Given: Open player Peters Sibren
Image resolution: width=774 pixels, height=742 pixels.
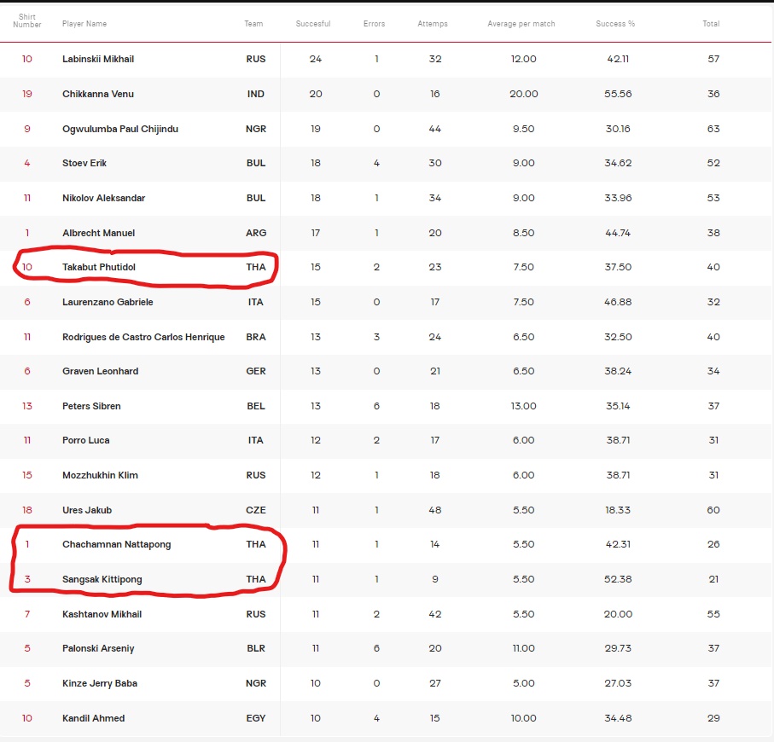Looking at the screenshot, I should [91, 406].
